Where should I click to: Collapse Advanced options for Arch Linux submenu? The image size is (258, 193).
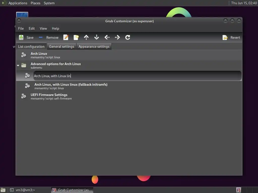[x=18, y=66]
